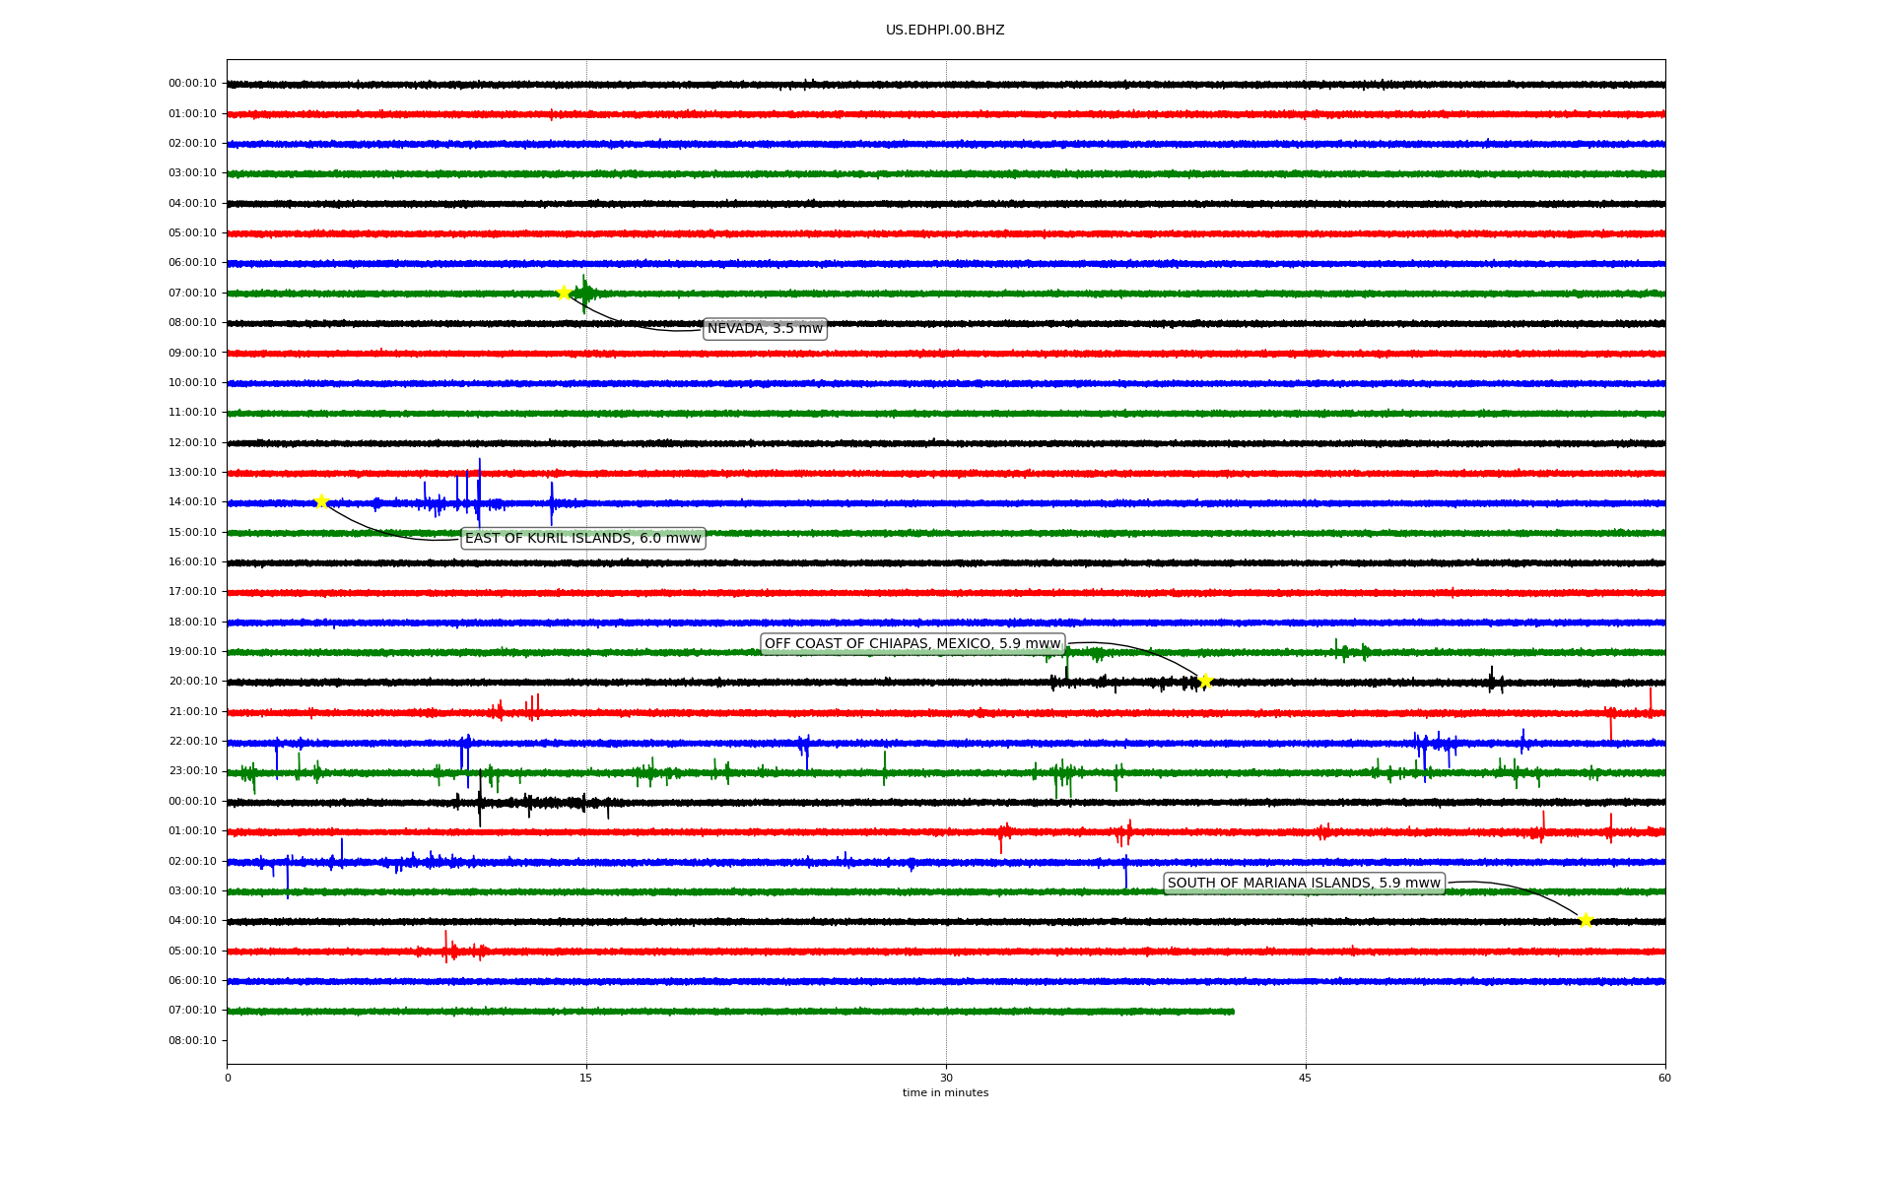Image resolution: width=1892 pixels, height=1182 pixels.
Task: Click the SOUTH OF MARIANA ISLANDS, 5.9 mww label
Action: click(x=1304, y=884)
